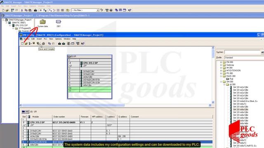Click Help pointer icon in HW Config toolbar

(82, 44)
